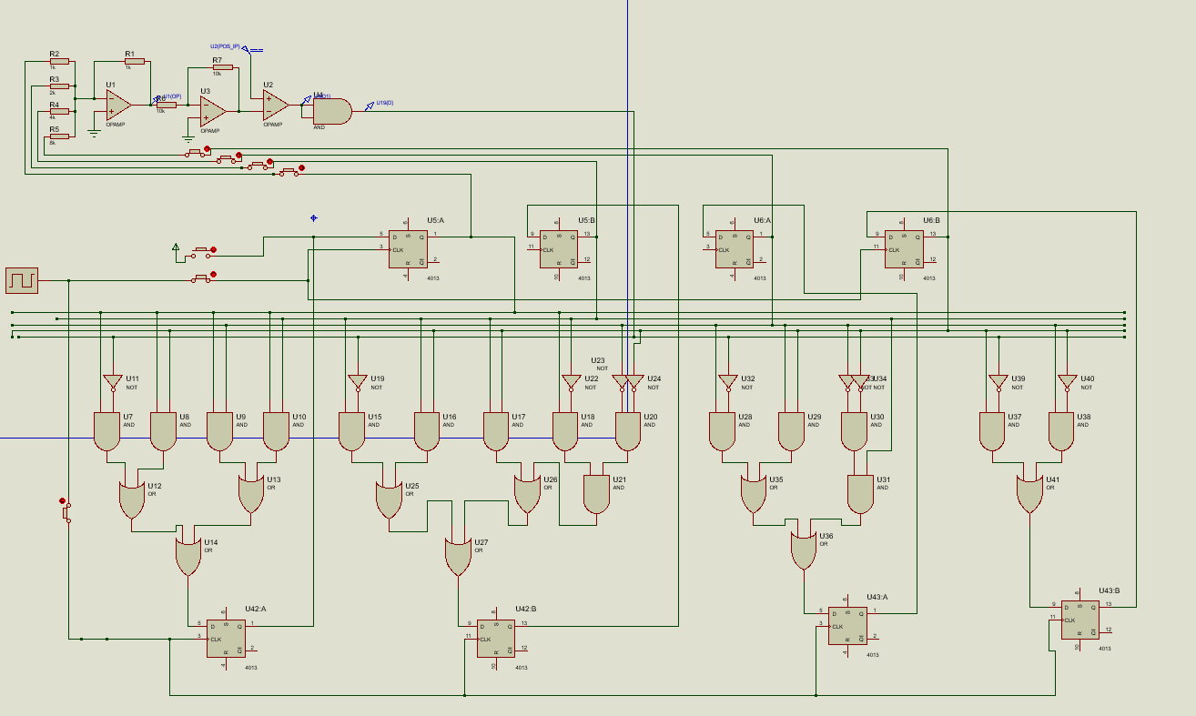Select AND gate U38
The height and width of the screenshot is (716, 1196).
point(1061,431)
